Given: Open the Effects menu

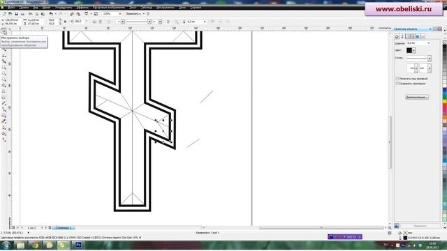Looking at the screenshot, I should pos(82,8).
